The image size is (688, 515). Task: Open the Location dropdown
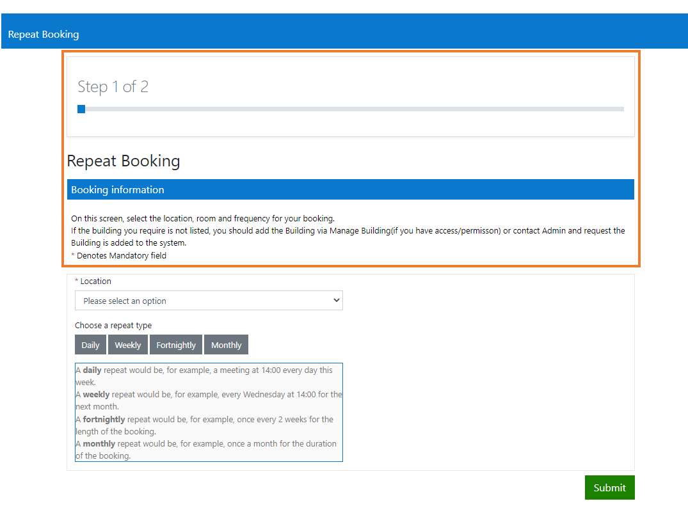[x=209, y=301]
